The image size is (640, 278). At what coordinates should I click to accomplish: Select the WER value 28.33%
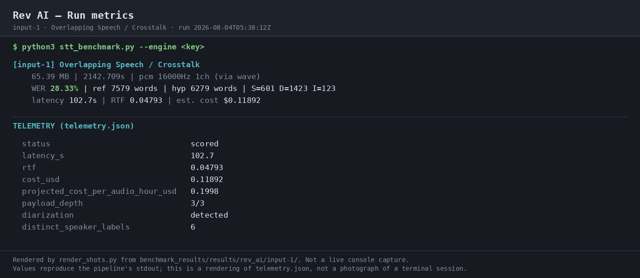click(64, 89)
